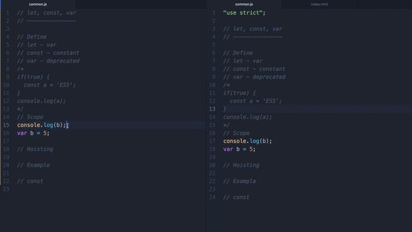The width and height of the screenshot is (412, 232).
Task: Switch to common.js tab in left pane
Action: [38, 5]
